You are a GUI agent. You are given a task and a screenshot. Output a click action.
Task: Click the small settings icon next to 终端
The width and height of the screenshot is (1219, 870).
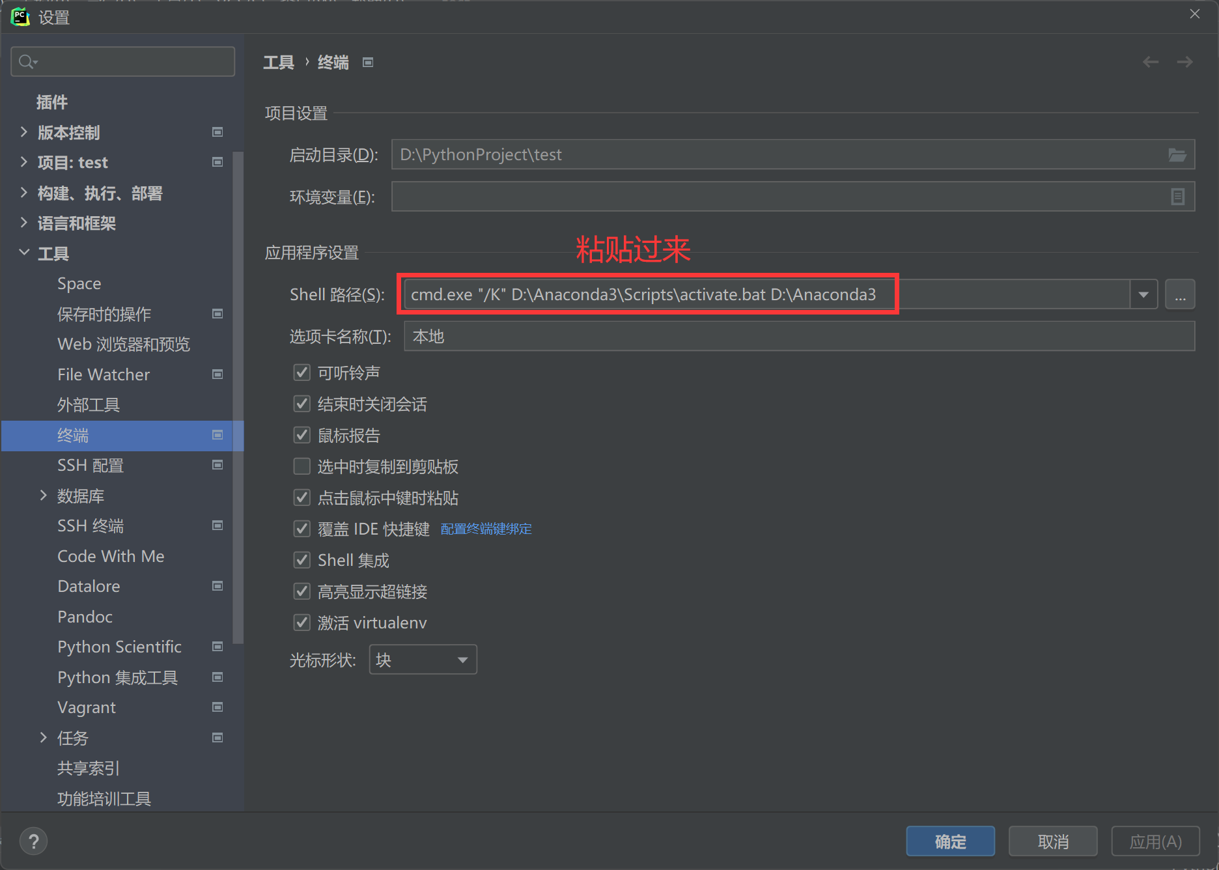pos(217,435)
